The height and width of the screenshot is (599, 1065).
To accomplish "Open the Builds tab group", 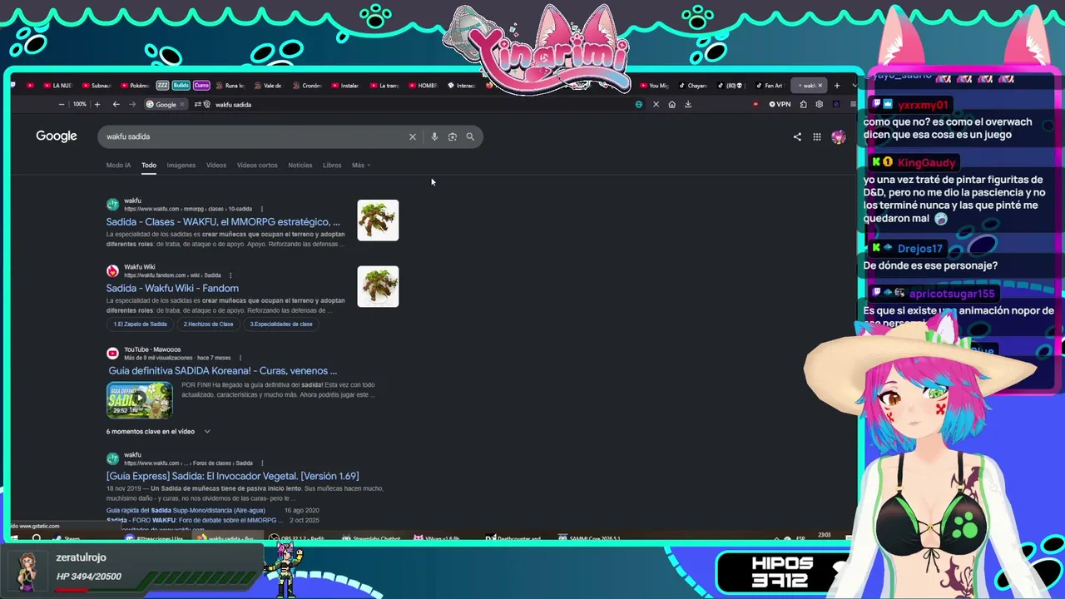I will coord(181,86).
